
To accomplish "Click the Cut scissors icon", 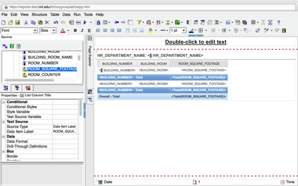I will pyautogui.click(x=26, y=22).
